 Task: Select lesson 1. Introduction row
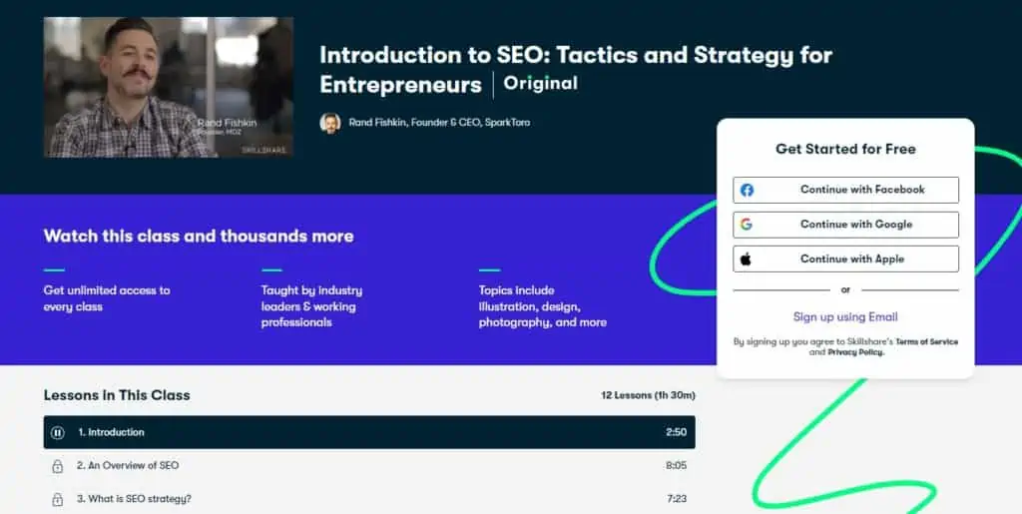[369, 432]
